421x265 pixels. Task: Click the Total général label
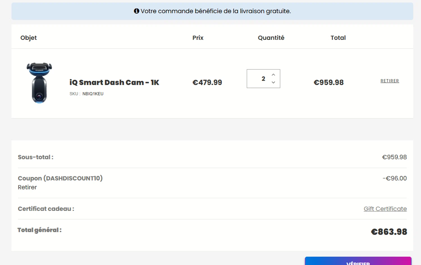(x=40, y=230)
